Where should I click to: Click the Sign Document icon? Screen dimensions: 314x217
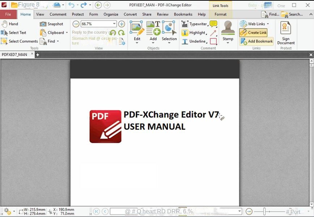tap(286, 32)
